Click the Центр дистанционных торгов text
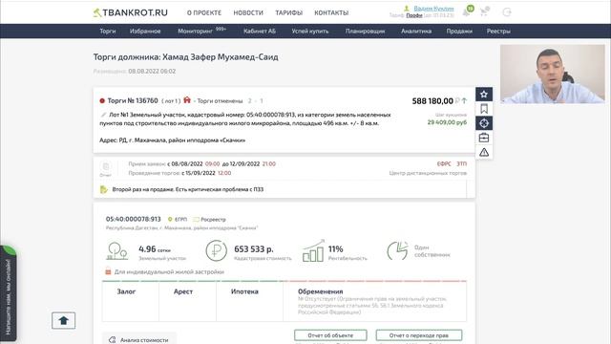The height and width of the screenshot is (344, 611). [x=428, y=173]
